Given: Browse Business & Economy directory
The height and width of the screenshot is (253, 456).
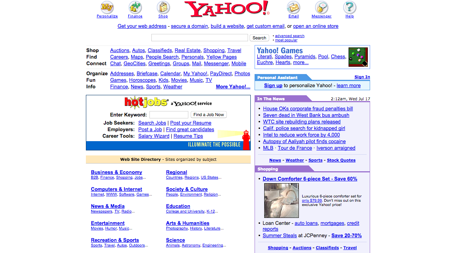Looking at the screenshot, I should tap(117, 172).
